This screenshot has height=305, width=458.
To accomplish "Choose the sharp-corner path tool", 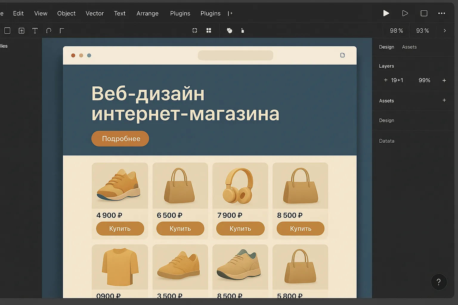I will 62,31.
